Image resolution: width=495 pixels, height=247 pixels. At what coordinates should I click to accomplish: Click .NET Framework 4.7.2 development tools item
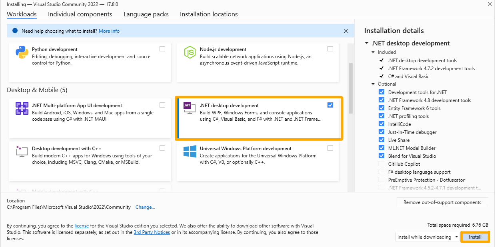pyautogui.click(x=431, y=69)
